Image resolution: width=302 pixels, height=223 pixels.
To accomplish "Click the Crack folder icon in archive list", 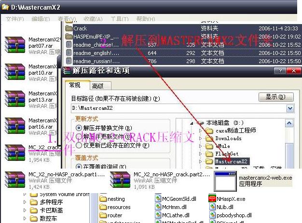I will (x=69, y=28).
